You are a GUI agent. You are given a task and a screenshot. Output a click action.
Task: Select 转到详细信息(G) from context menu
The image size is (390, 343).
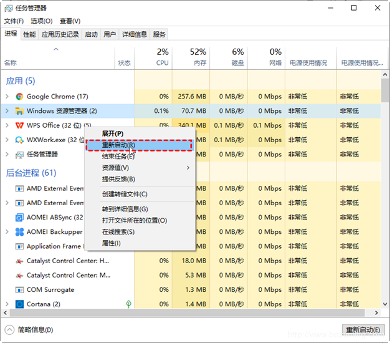(x=140, y=209)
